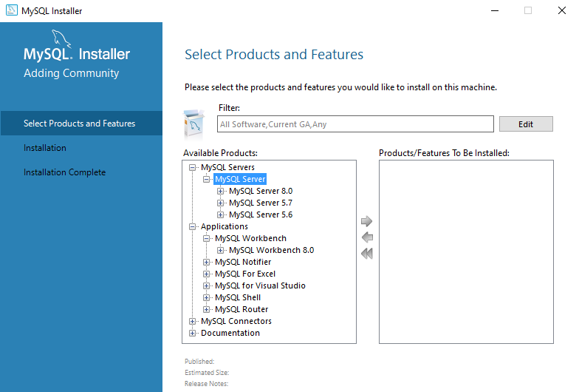Select MySQL Workbench 8.0 in the tree
The width and height of the screenshot is (579, 392).
272,250
